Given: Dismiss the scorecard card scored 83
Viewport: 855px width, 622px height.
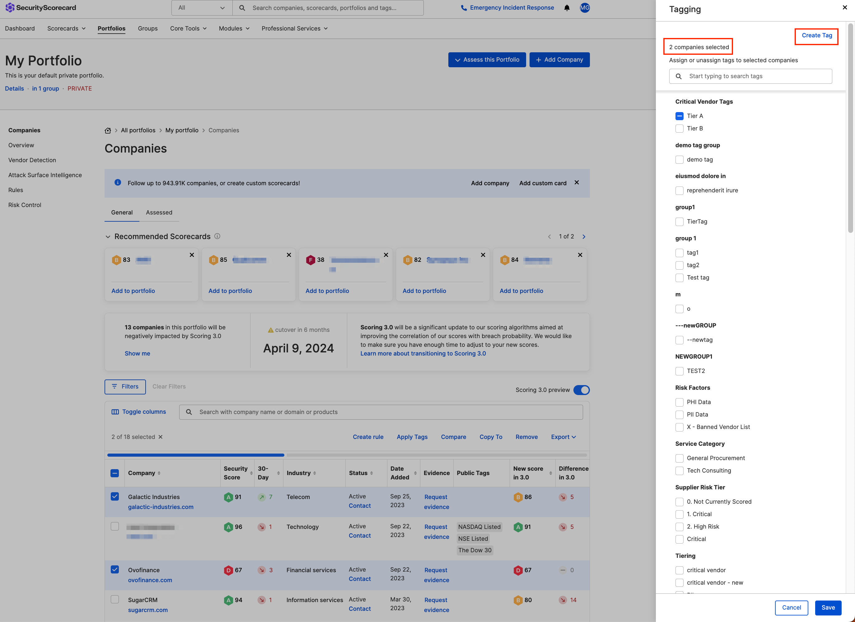Looking at the screenshot, I should tap(192, 255).
